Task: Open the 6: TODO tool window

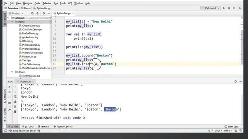Action: [28, 127]
